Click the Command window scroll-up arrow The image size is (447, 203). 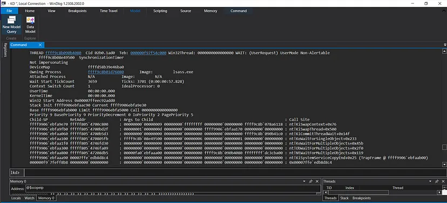click(x=444, y=51)
